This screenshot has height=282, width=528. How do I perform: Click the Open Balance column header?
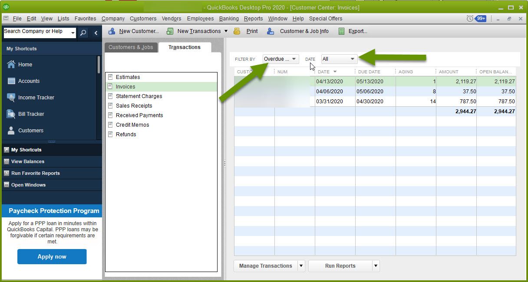tap(496, 72)
